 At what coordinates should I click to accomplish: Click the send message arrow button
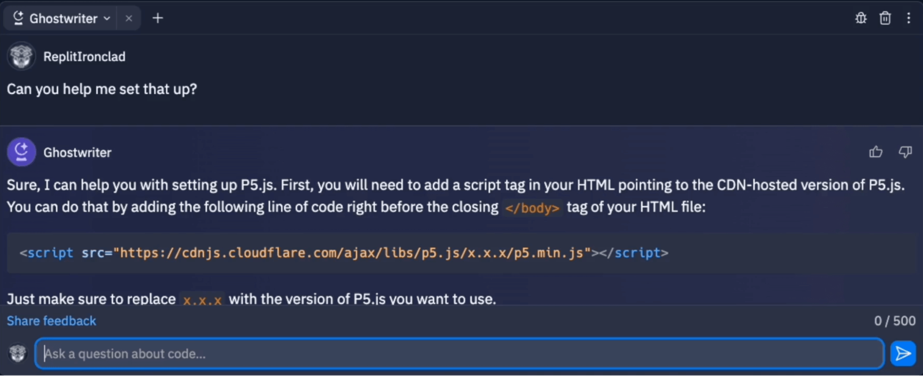click(903, 354)
